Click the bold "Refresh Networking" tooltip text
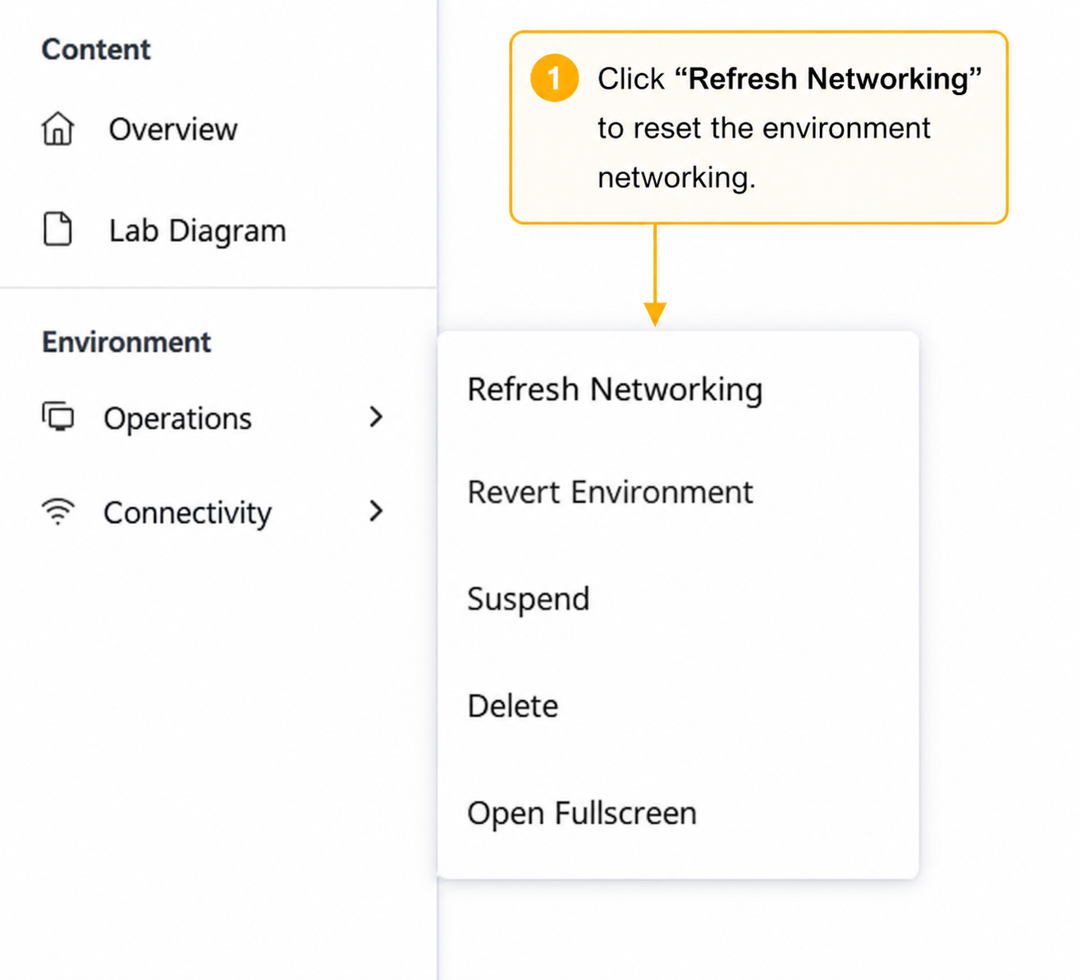1081x980 pixels. (828, 79)
